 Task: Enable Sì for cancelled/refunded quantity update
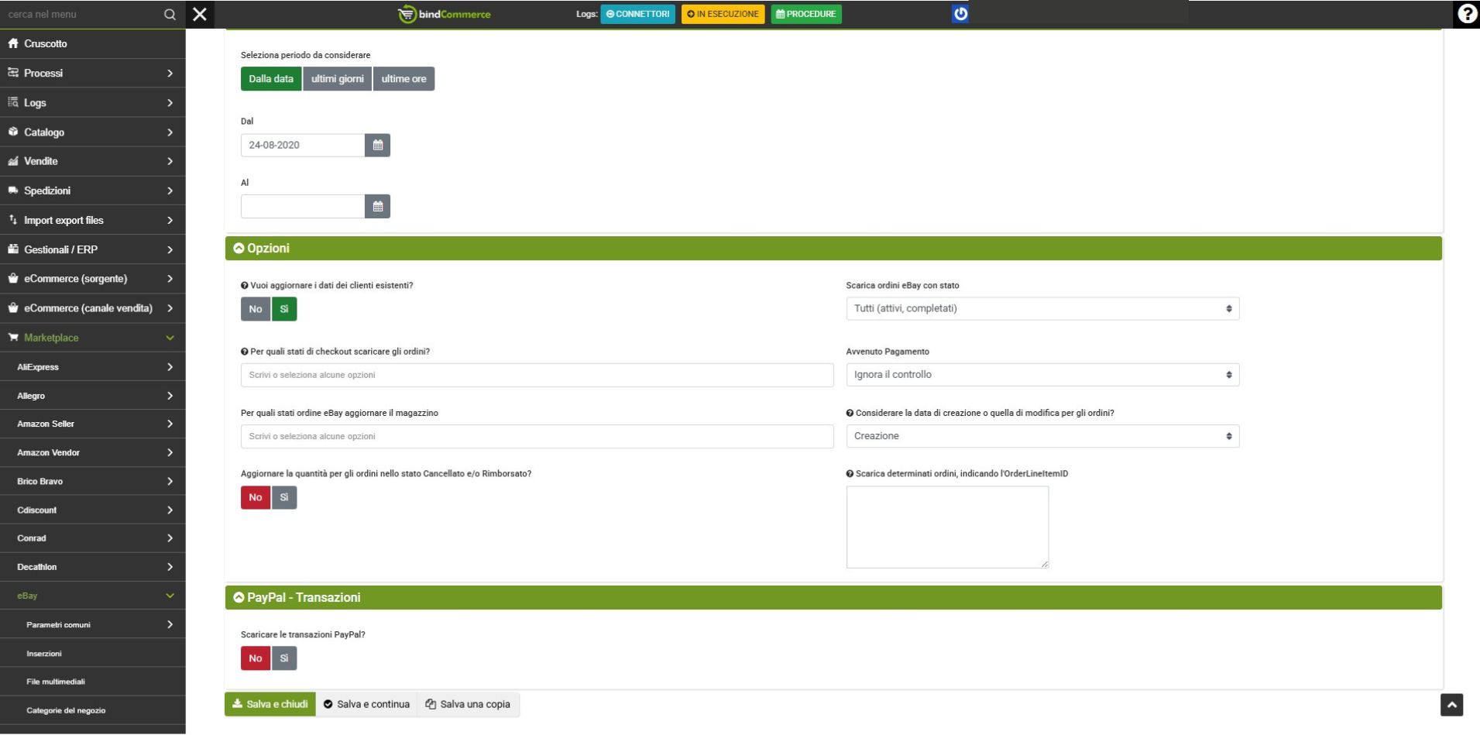pyautogui.click(x=284, y=497)
